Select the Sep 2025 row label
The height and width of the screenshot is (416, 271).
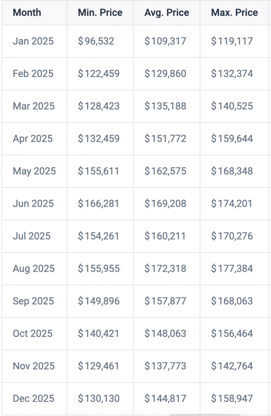(33, 301)
